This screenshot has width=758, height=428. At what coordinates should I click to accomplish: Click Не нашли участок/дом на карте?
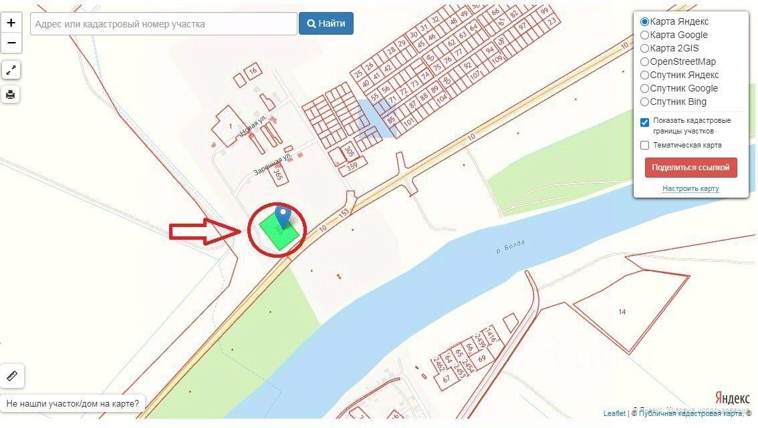pos(72,403)
